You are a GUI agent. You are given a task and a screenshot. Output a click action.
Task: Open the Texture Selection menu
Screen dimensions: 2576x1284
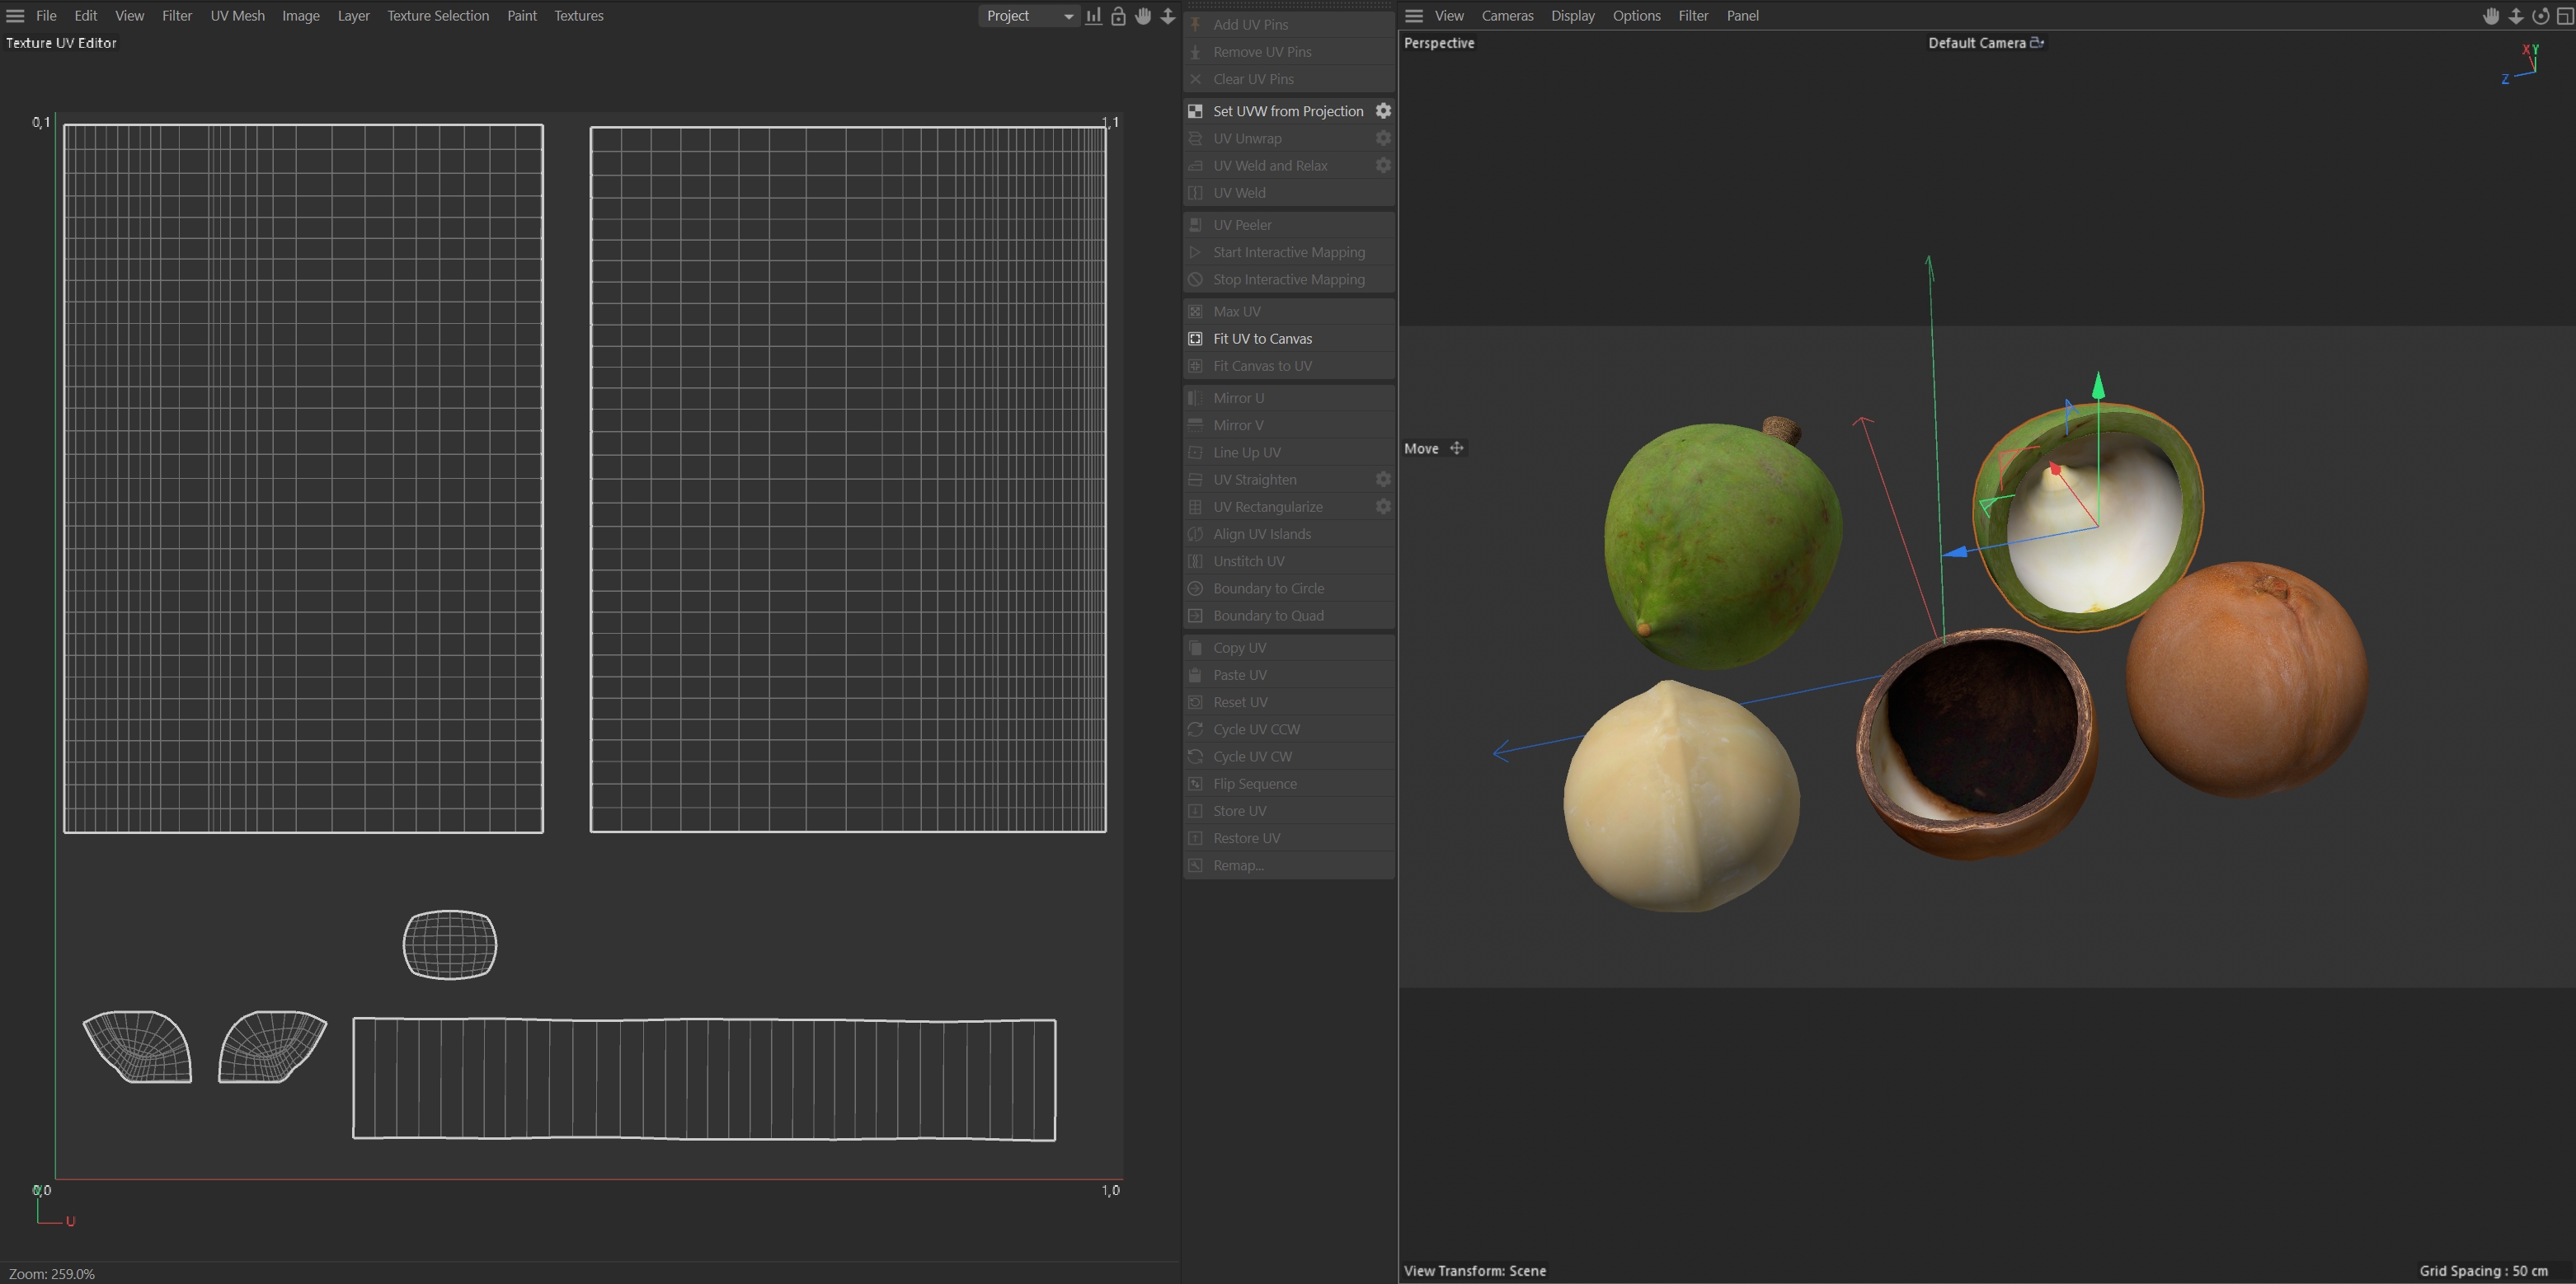pyautogui.click(x=438, y=16)
